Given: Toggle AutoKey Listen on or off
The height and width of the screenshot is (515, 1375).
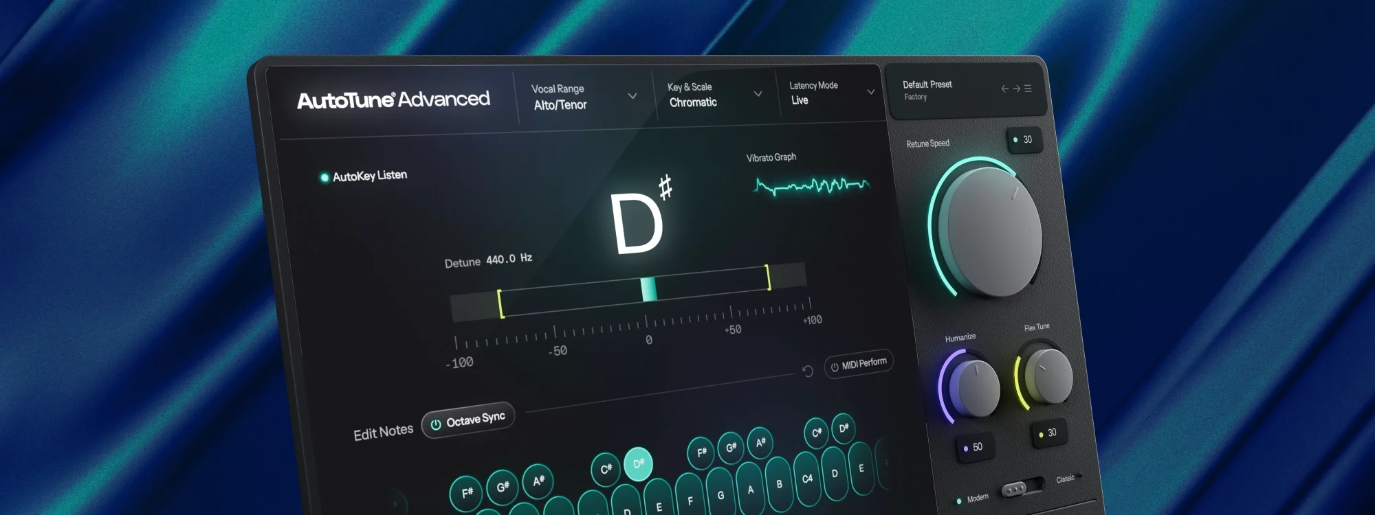Looking at the screenshot, I should pyautogui.click(x=364, y=176).
